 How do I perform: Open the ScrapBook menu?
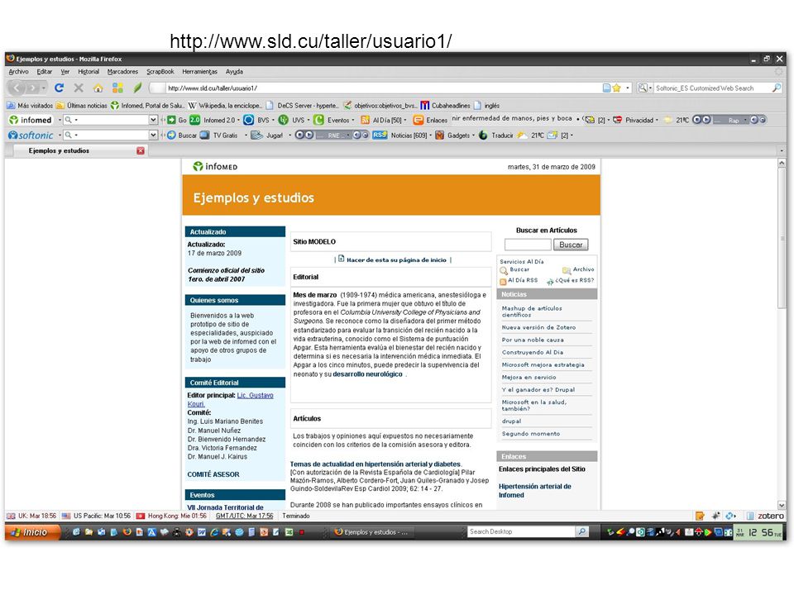point(160,72)
